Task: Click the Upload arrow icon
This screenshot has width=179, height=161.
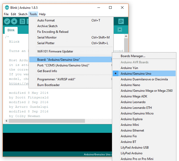Action: click(x=14, y=21)
